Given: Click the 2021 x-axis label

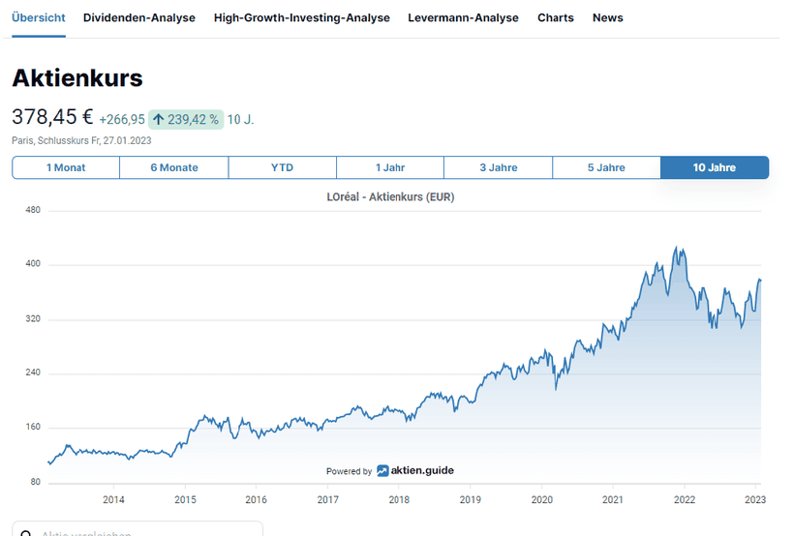Looking at the screenshot, I should tap(613, 499).
